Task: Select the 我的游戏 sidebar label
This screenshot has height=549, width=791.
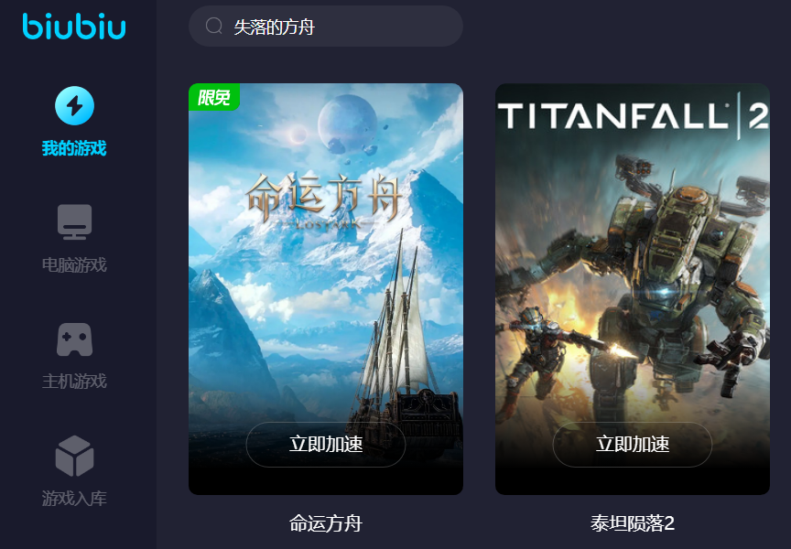Action: 74,148
